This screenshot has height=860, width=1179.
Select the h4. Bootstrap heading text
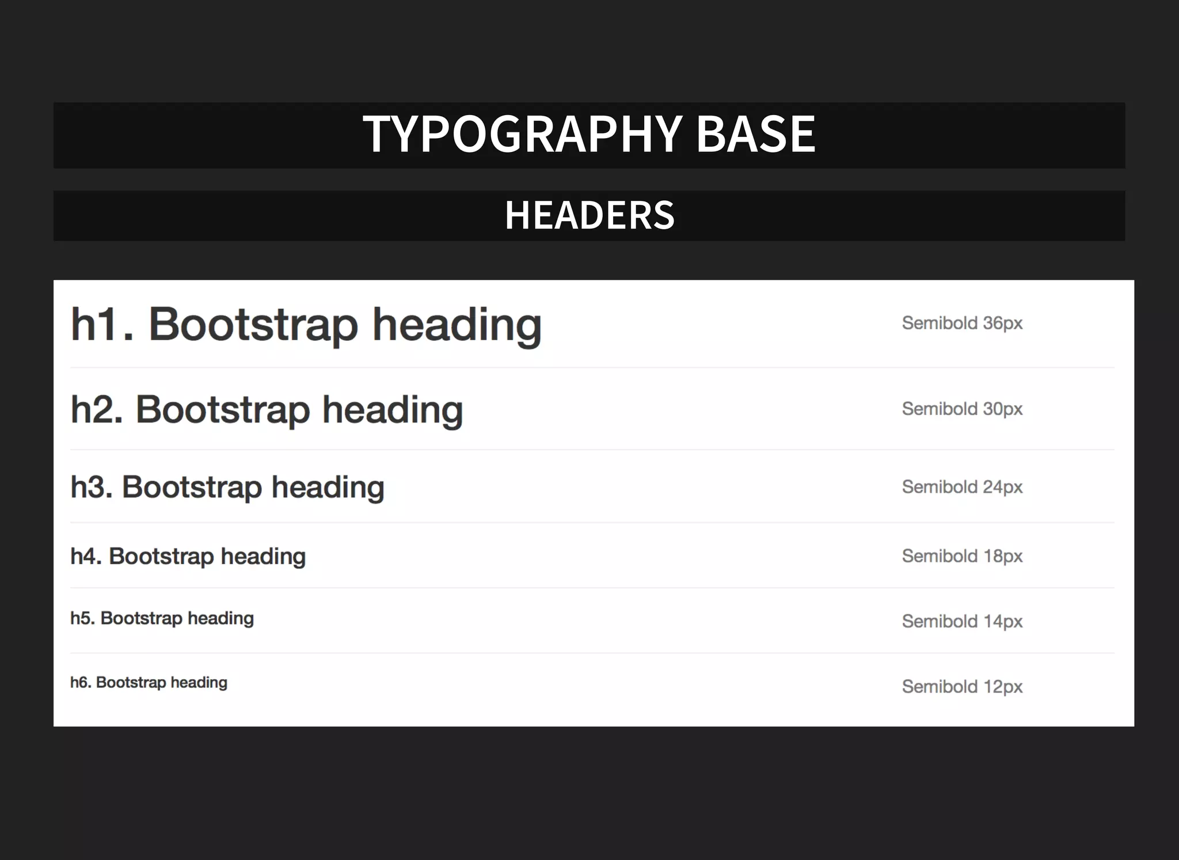[x=188, y=557]
